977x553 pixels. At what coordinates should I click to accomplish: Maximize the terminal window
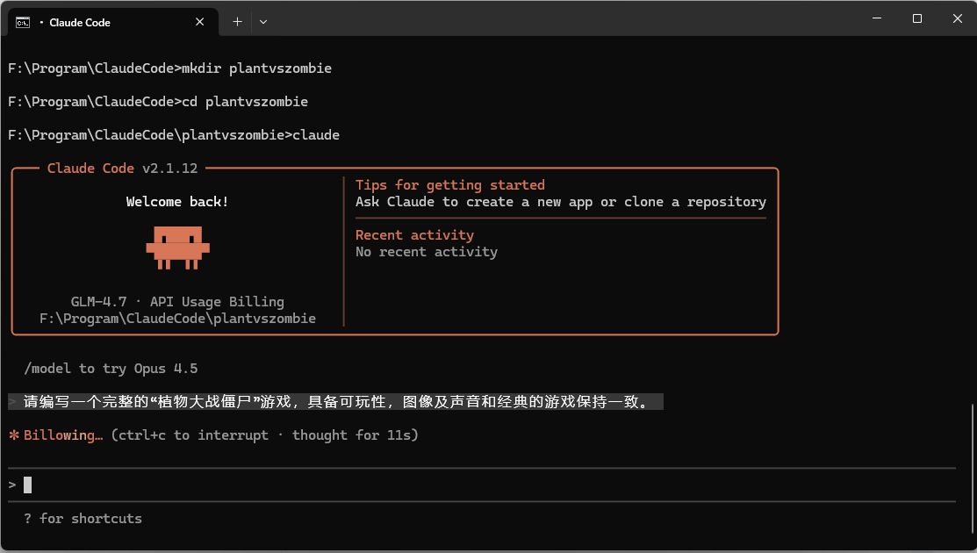tap(917, 18)
